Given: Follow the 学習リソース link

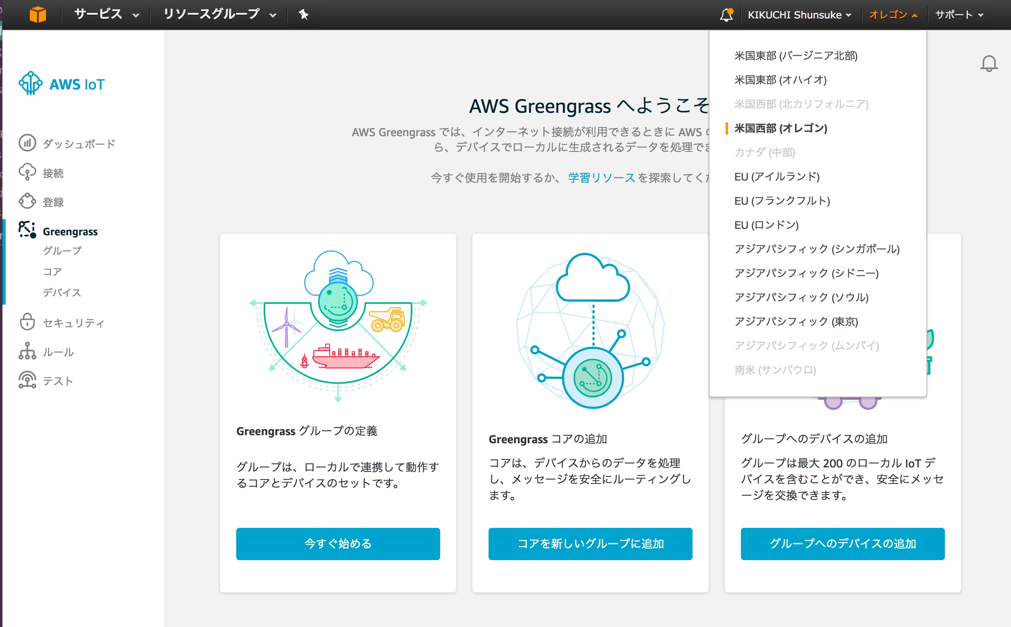Looking at the screenshot, I should click(x=601, y=177).
